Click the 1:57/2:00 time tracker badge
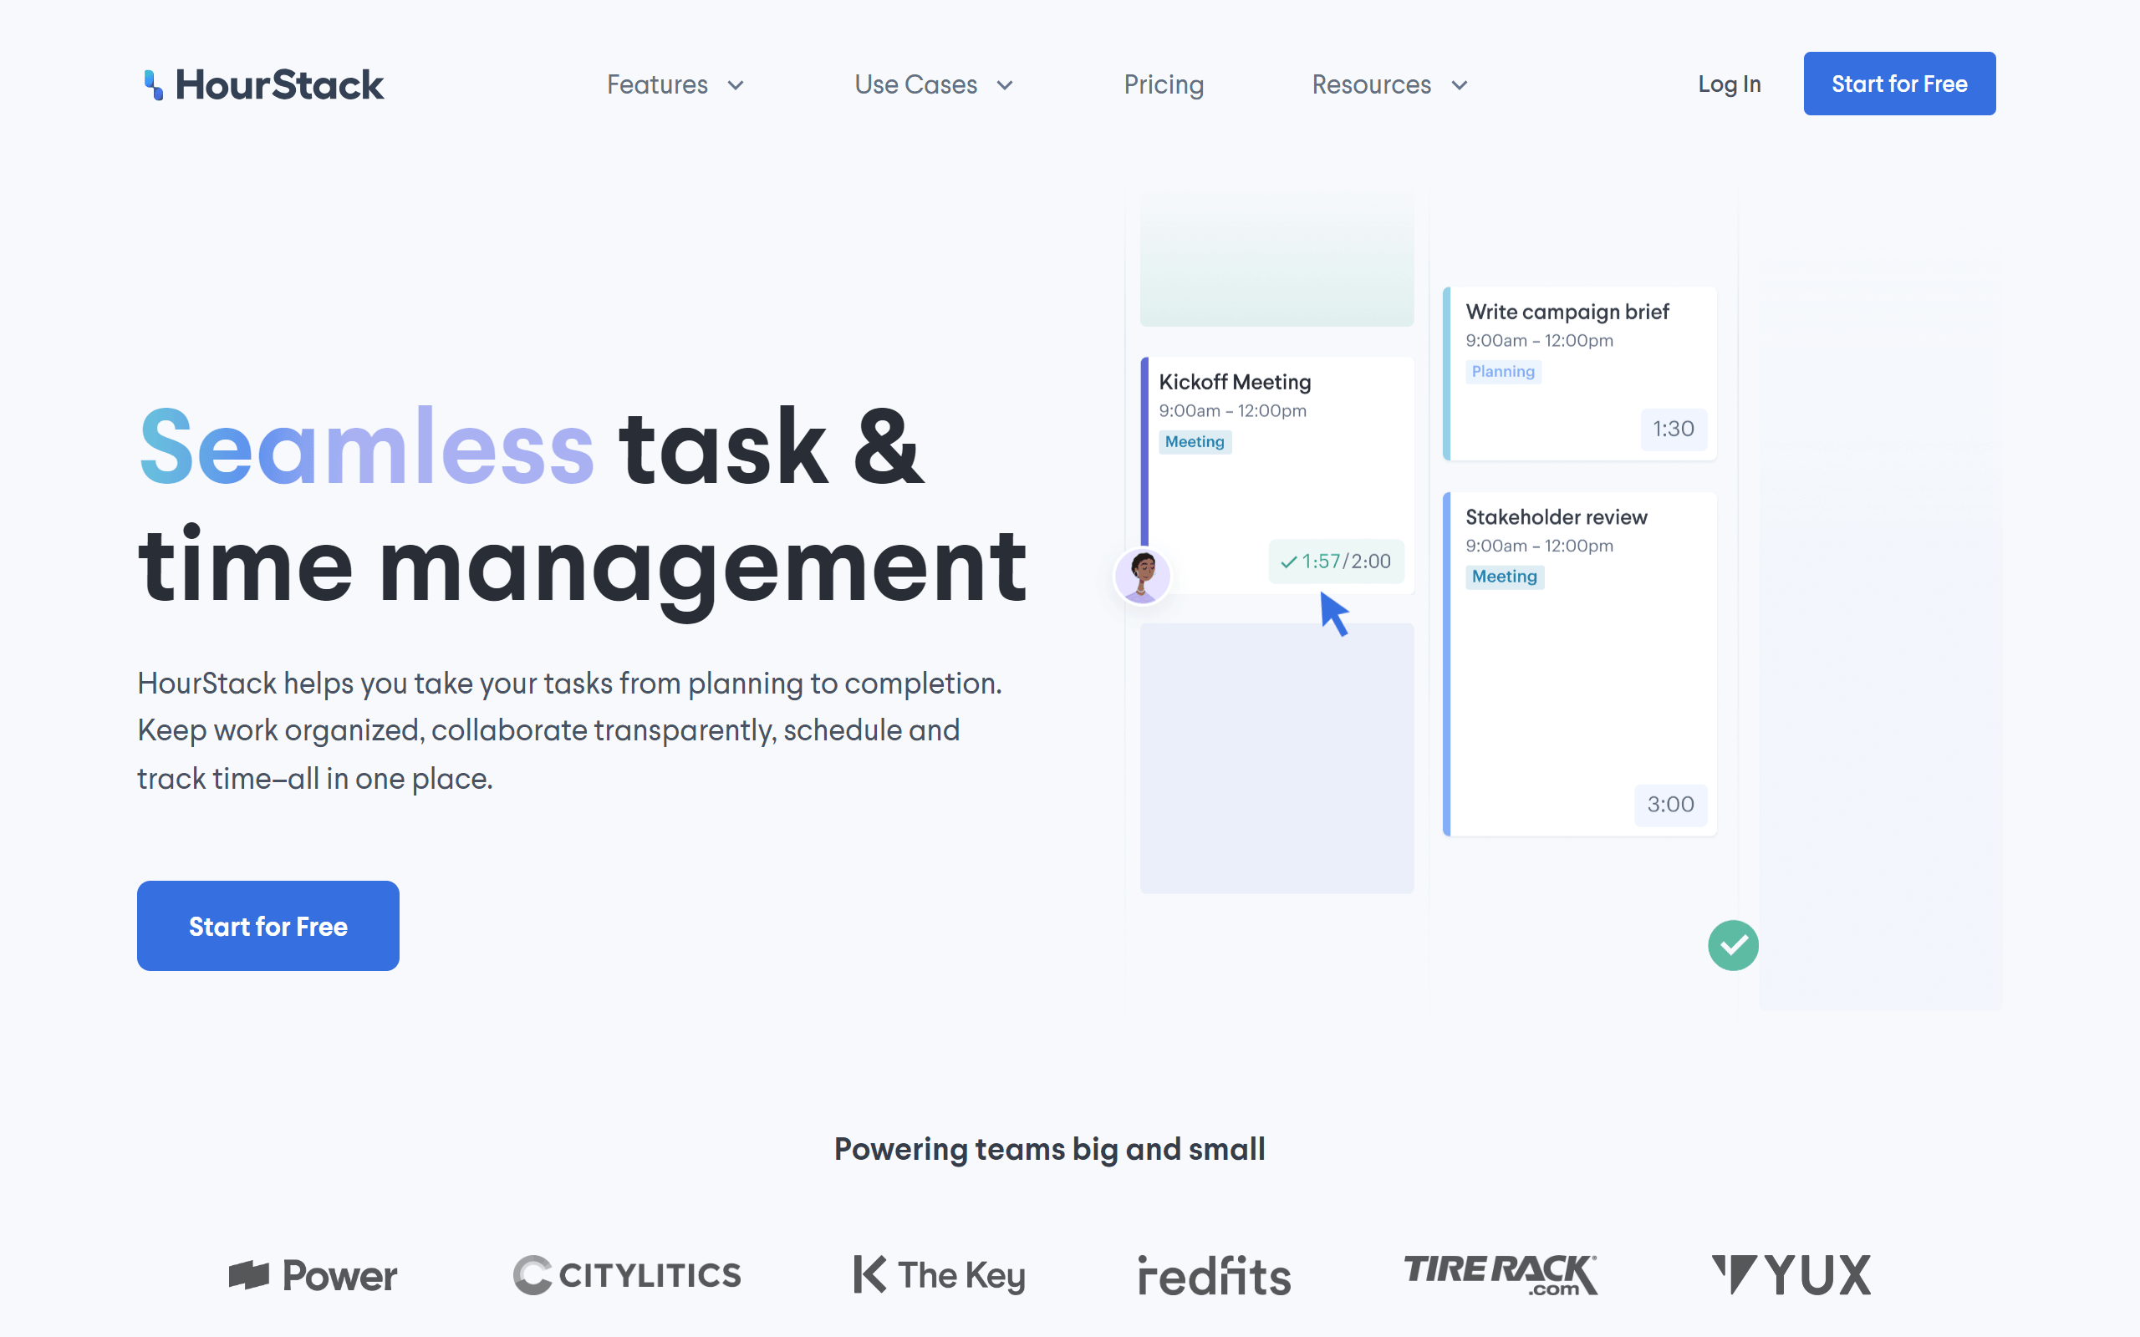The image size is (2140, 1337). tap(1336, 562)
